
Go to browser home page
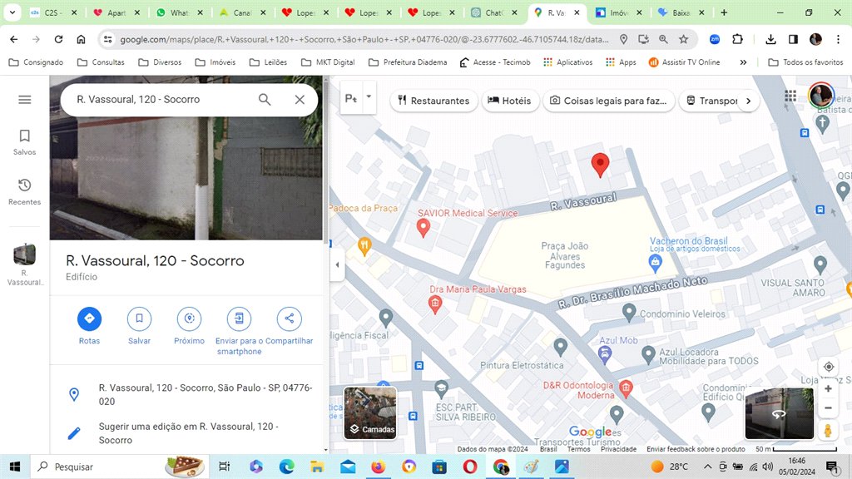point(81,39)
